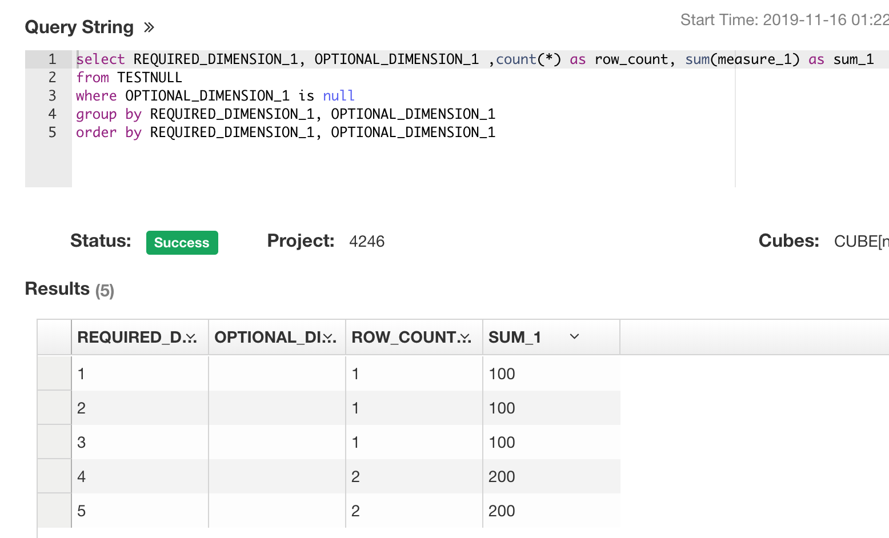Click the Results (5) heading
The image size is (889, 538).
point(70,290)
